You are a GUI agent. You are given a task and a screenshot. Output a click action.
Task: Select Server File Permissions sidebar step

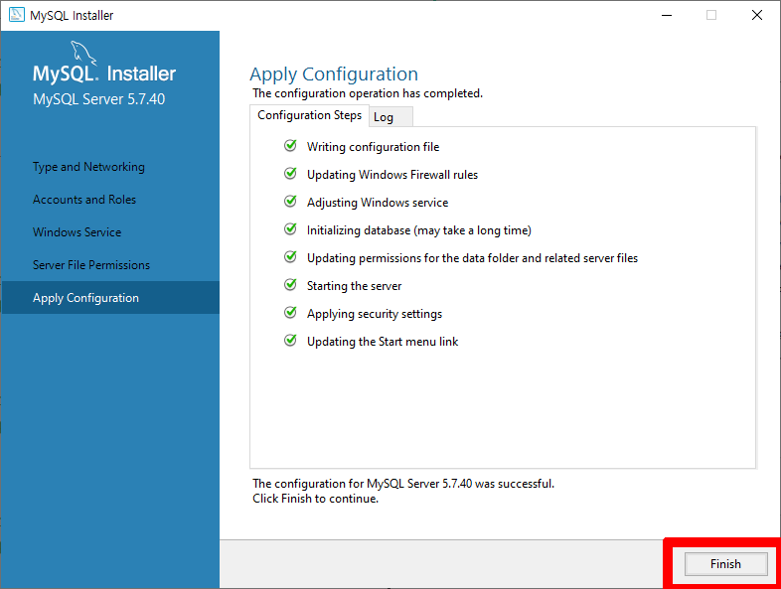click(91, 265)
